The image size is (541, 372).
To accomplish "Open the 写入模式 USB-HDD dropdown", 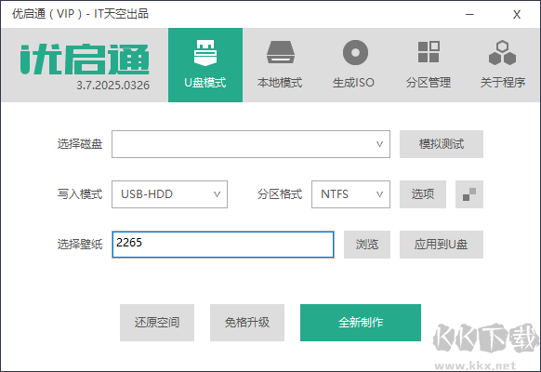I will pyautogui.click(x=169, y=194).
